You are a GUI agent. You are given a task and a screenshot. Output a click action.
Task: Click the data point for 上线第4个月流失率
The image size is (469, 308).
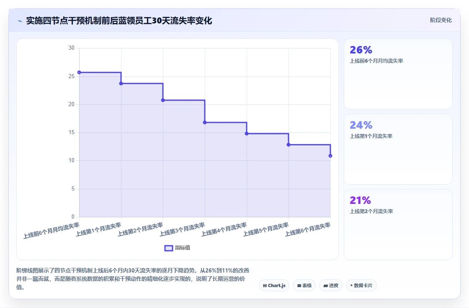(247, 134)
